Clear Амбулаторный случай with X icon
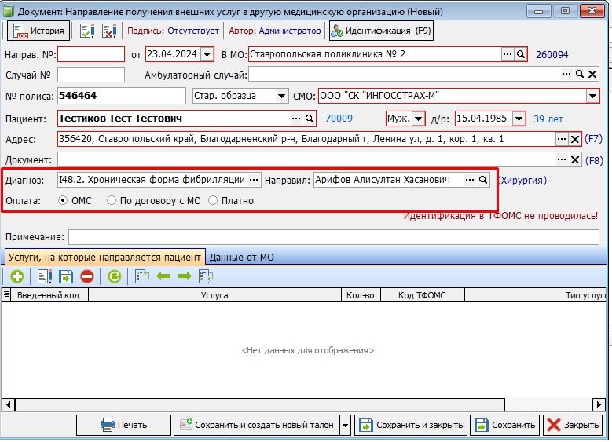Image resolution: width=612 pixels, height=442 pixels. [592, 74]
